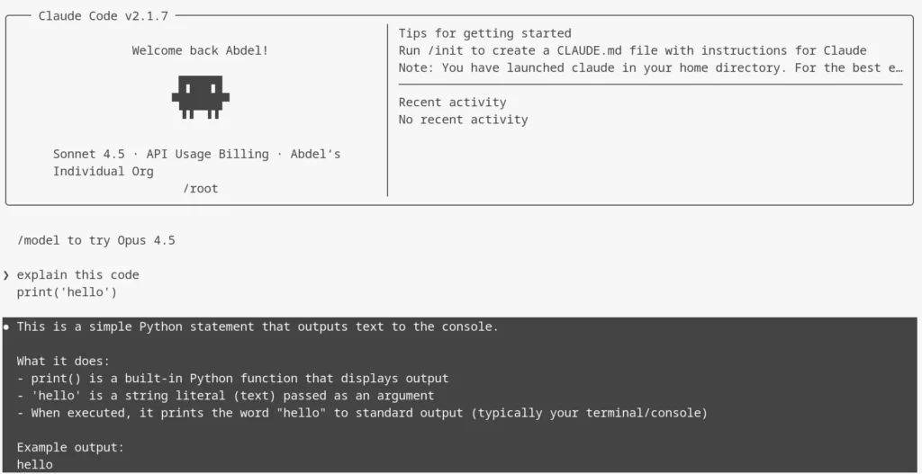The height and width of the screenshot is (474, 922).
Task: Click the 'explain this code' prompt line
Action: click(78, 274)
